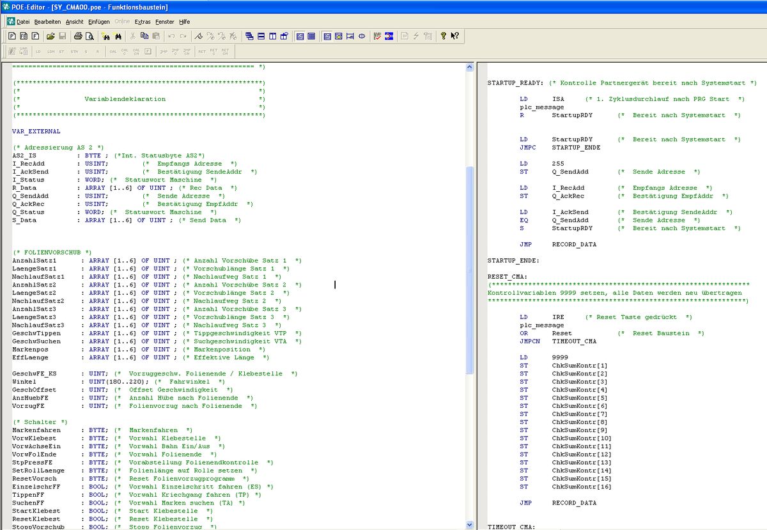Create a new function block (FB icon)
The image size is (767, 530).
click(x=24, y=36)
